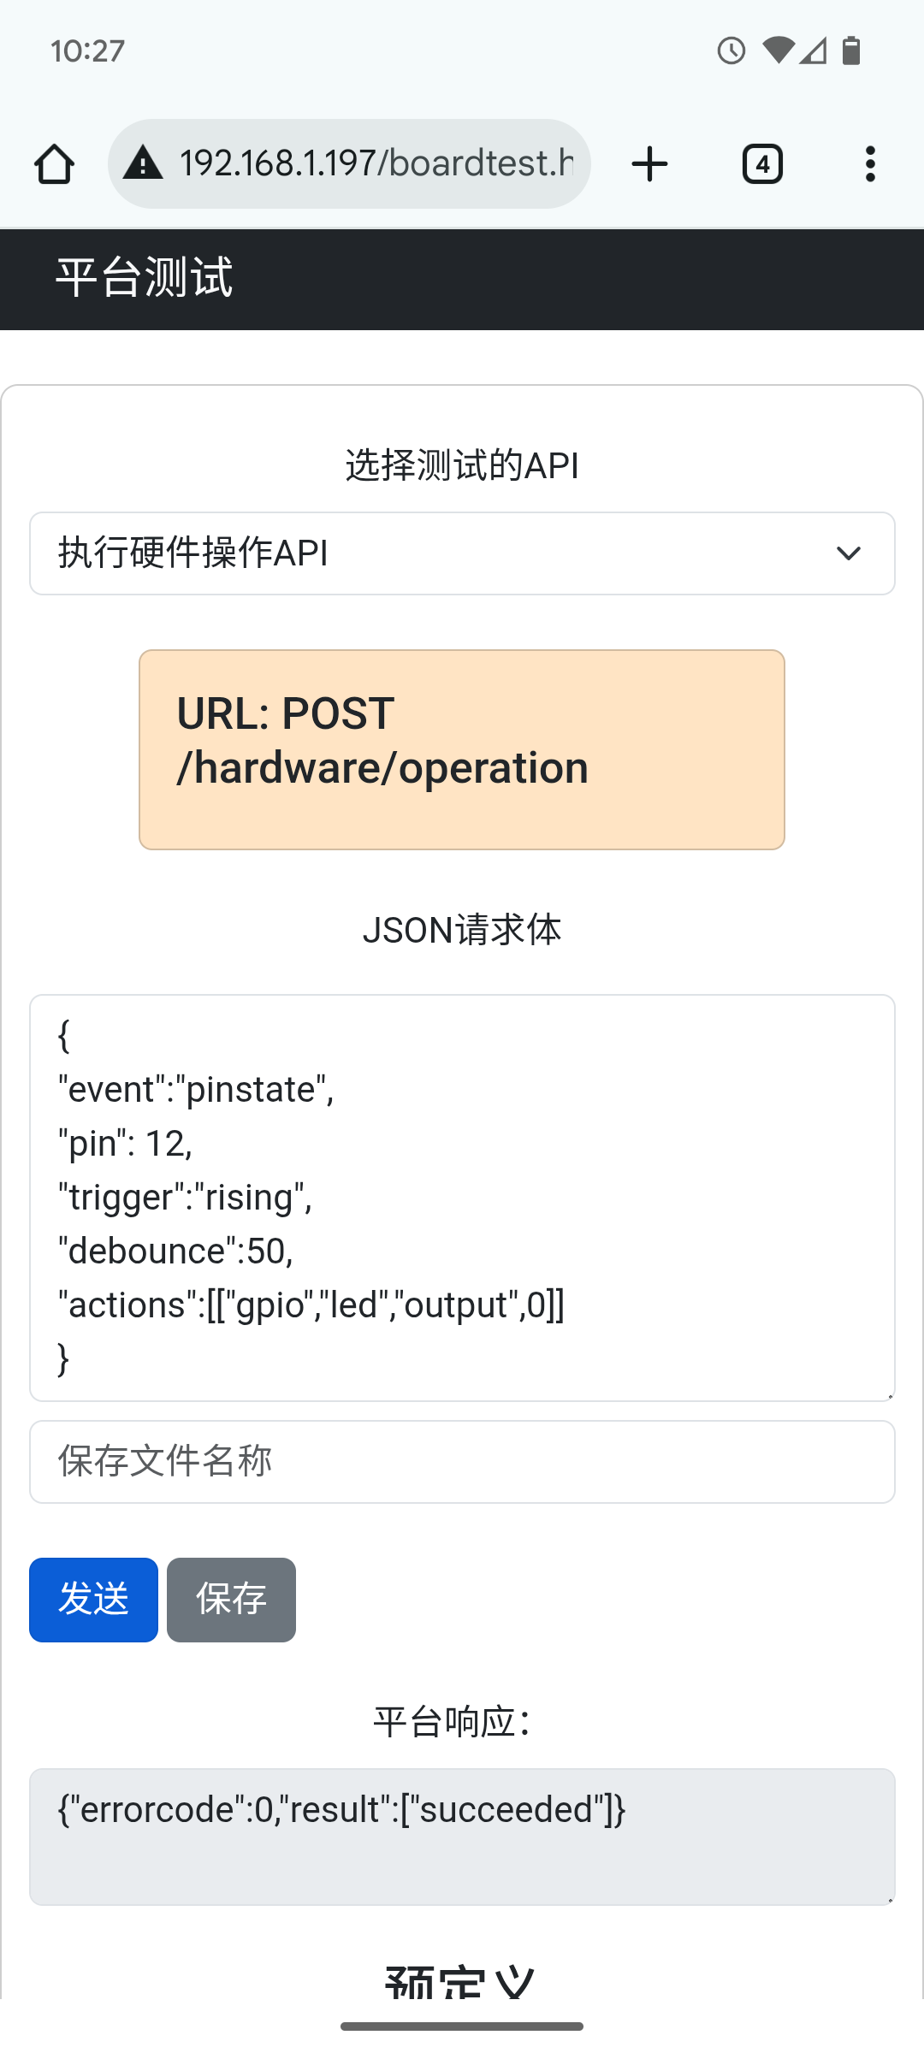Viewport: 924px width, 2053px height.
Task: Click the platform response output box
Action: pyautogui.click(x=462, y=1837)
